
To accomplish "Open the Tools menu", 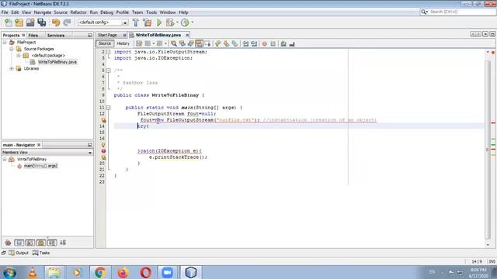I will coord(151,12).
